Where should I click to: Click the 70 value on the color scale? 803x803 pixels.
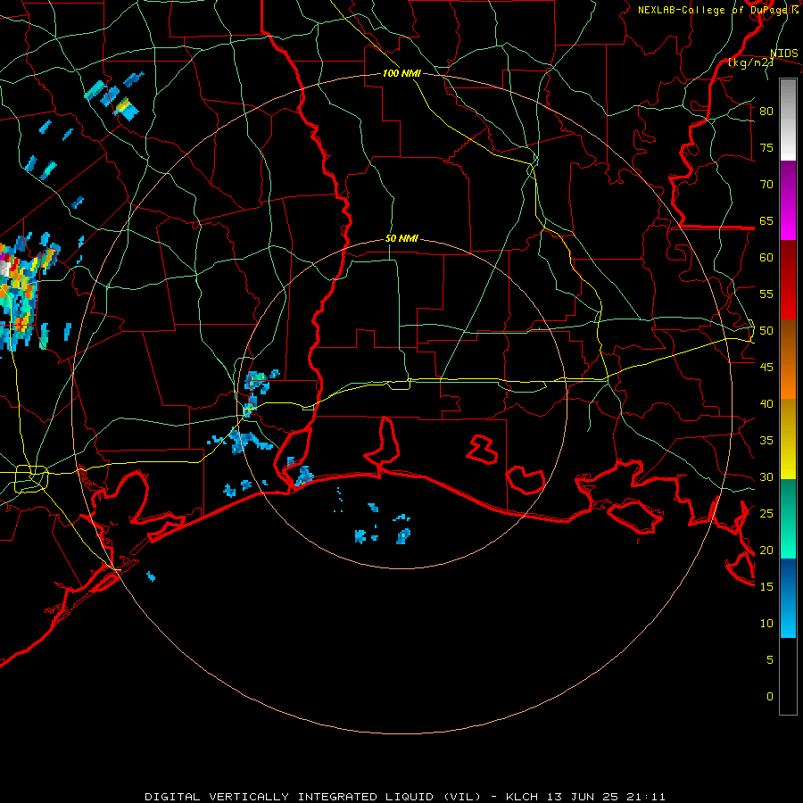pos(766,185)
